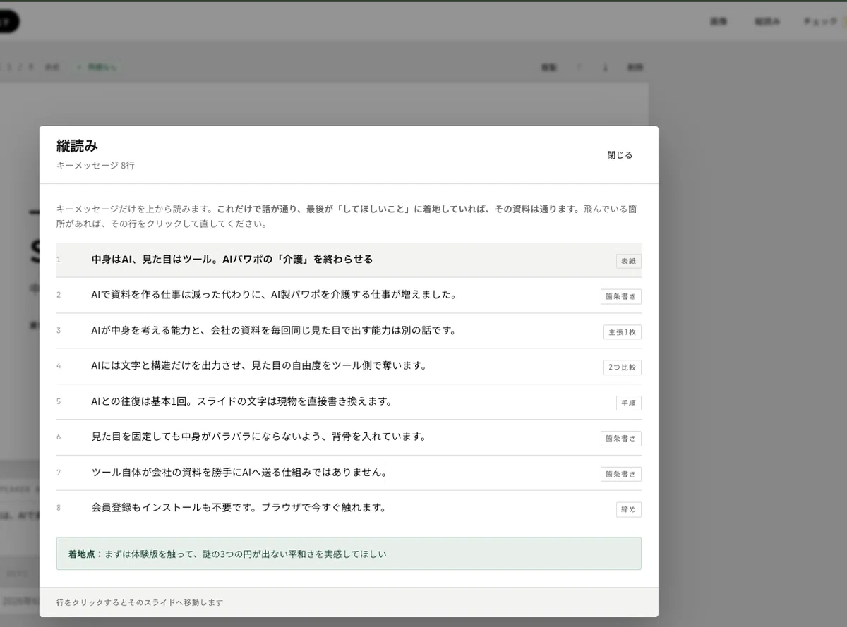This screenshot has width=847, height=627.
Task: Open row 1 中身はAI、見た目はツール
Action: coord(349,260)
